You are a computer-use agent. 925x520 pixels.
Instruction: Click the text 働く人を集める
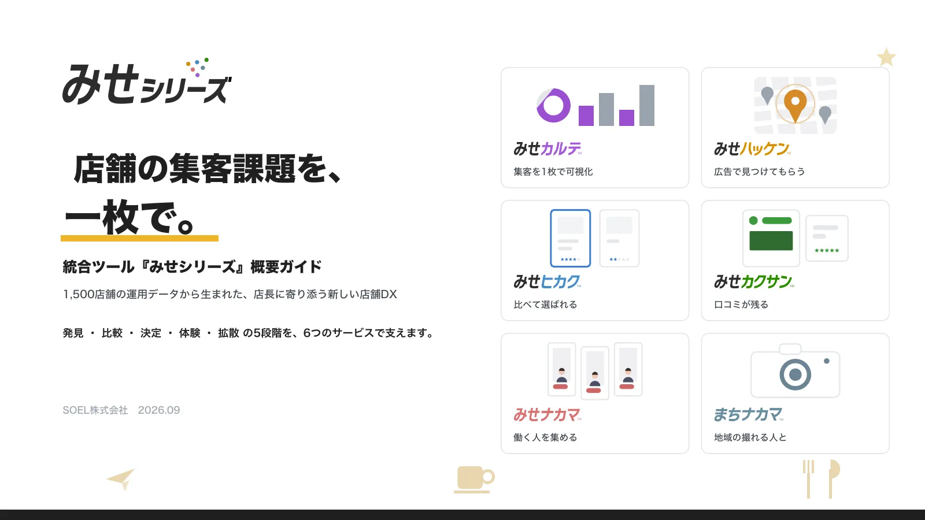545,437
